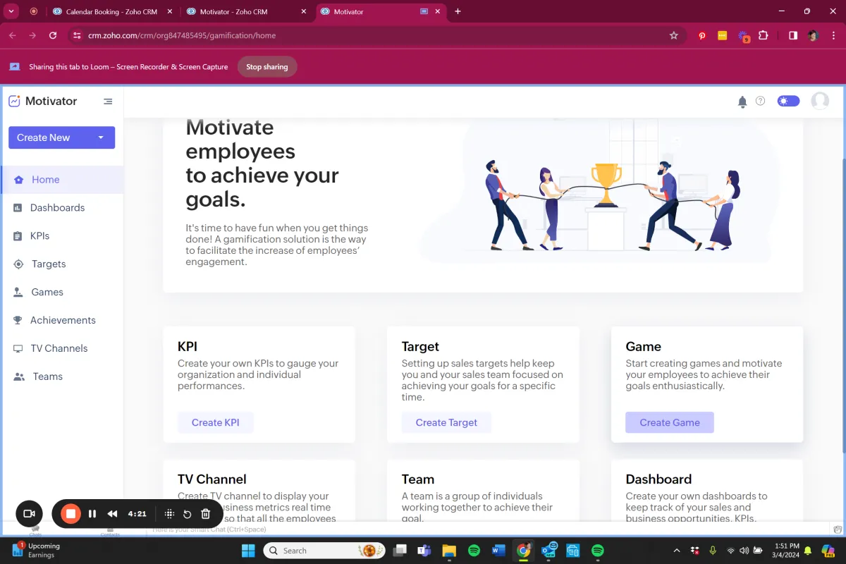Click the address bar URL

click(x=182, y=35)
